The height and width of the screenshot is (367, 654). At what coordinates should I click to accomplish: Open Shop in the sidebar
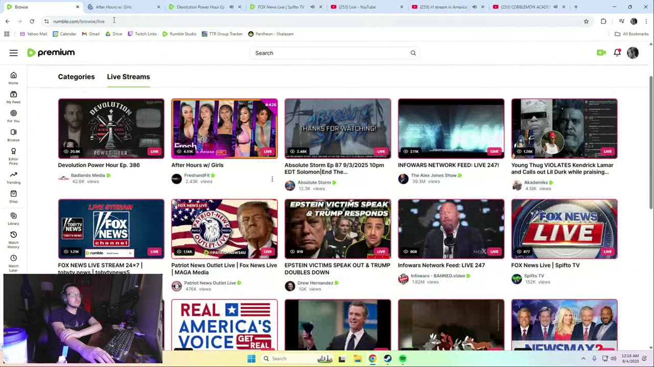pos(13,196)
